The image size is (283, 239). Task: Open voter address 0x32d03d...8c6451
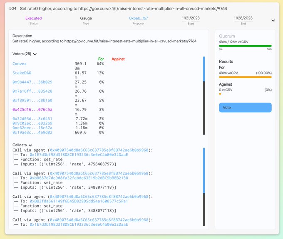point(32,119)
